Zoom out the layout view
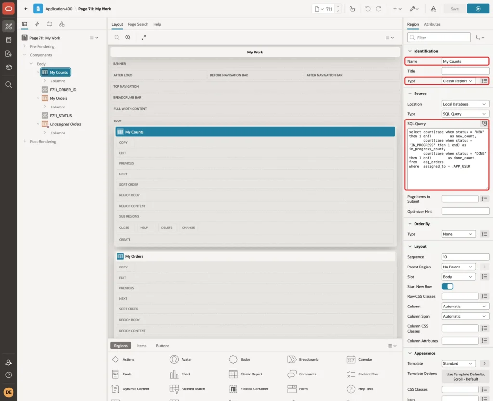This screenshot has width=493, height=401. [x=117, y=37]
